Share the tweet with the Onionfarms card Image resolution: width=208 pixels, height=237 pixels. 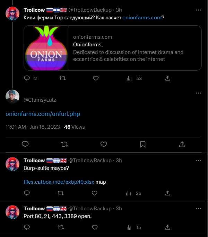pos(167,79)
